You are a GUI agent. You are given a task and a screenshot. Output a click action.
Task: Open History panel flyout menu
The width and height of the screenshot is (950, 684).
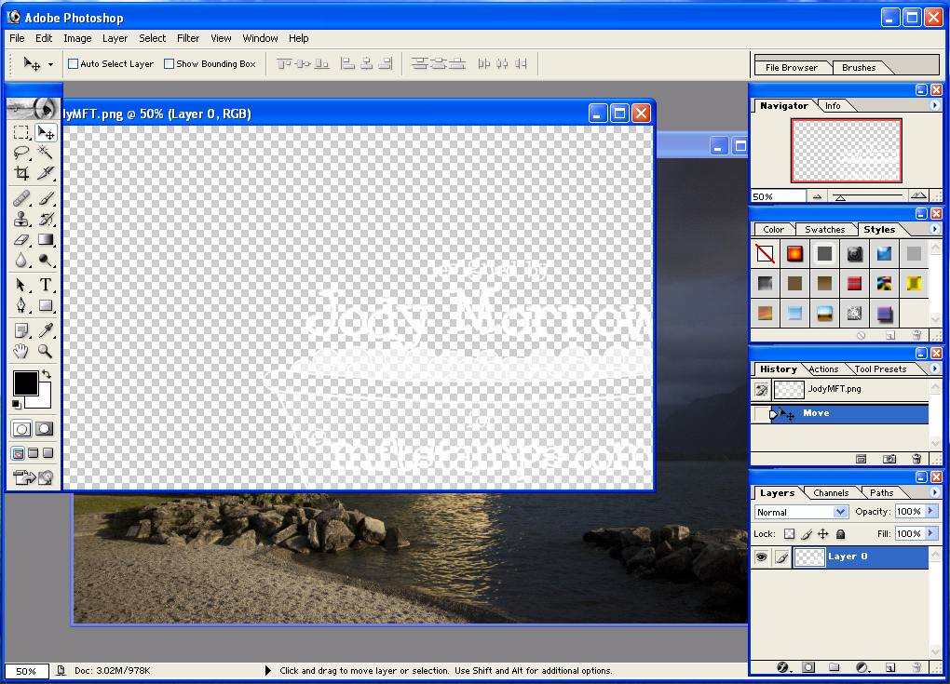coord(934,369)
